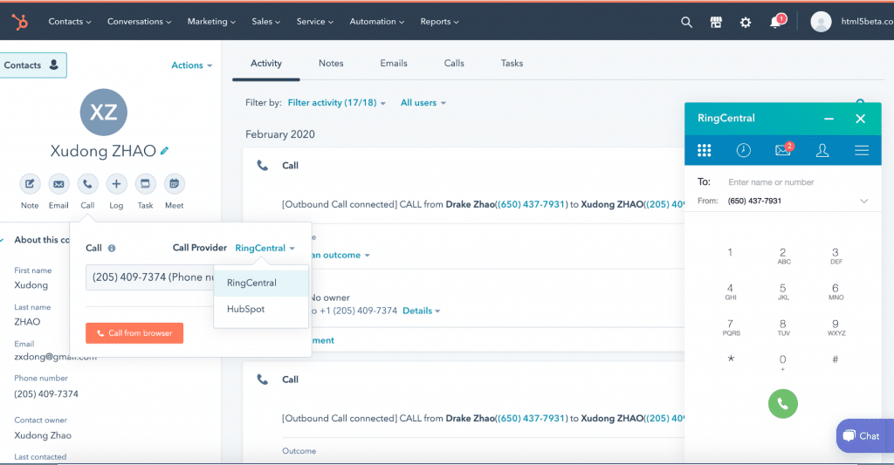The image size is (894, 465).
Task: Open the Filter activity dropdown
Action: tap(336, 103)
